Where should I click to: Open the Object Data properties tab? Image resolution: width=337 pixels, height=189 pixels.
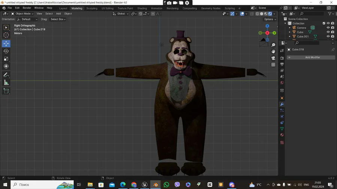click(282, 129)
